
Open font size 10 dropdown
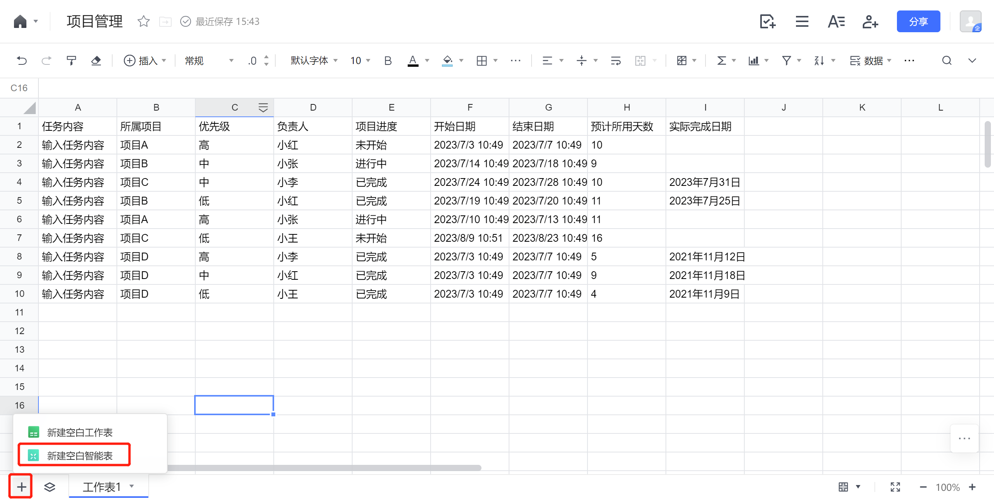[360, 61]
